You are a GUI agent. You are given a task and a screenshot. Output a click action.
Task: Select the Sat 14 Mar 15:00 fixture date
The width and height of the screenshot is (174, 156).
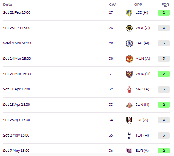pyautogui.click(x=17, y=58)
